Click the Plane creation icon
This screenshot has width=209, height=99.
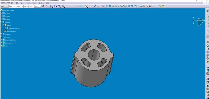click(98, 6)
